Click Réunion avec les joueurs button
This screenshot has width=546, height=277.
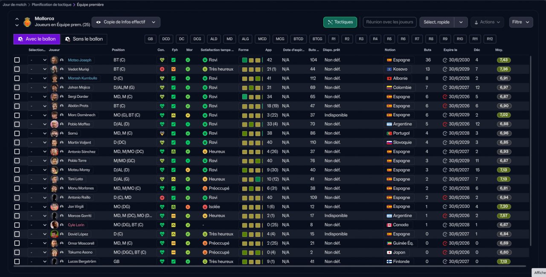pyautogui.click(x=390, y=22)
